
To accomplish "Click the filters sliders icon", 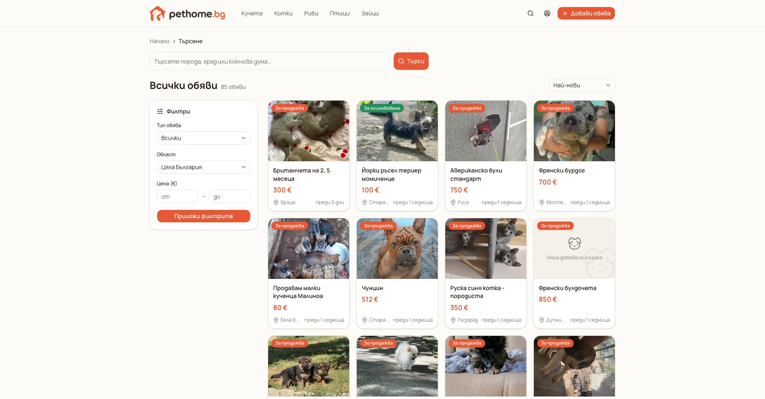I will coord(160,111).
